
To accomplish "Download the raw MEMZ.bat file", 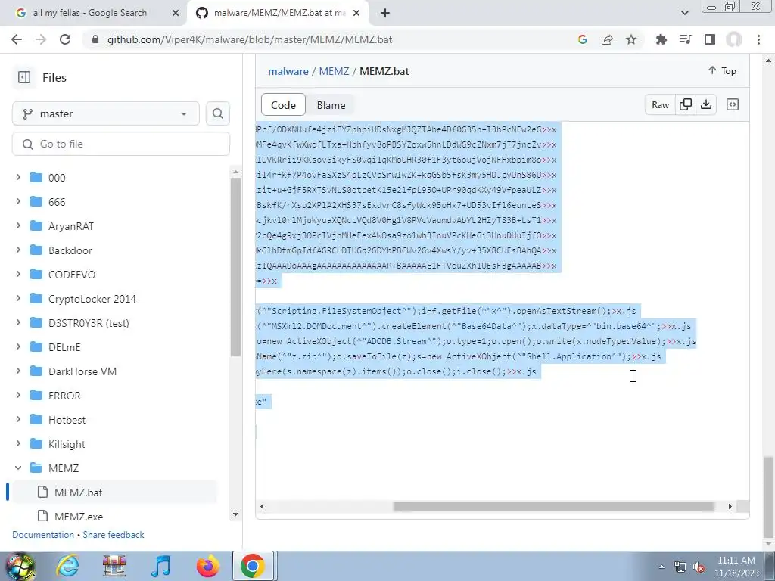I will 706,104.
